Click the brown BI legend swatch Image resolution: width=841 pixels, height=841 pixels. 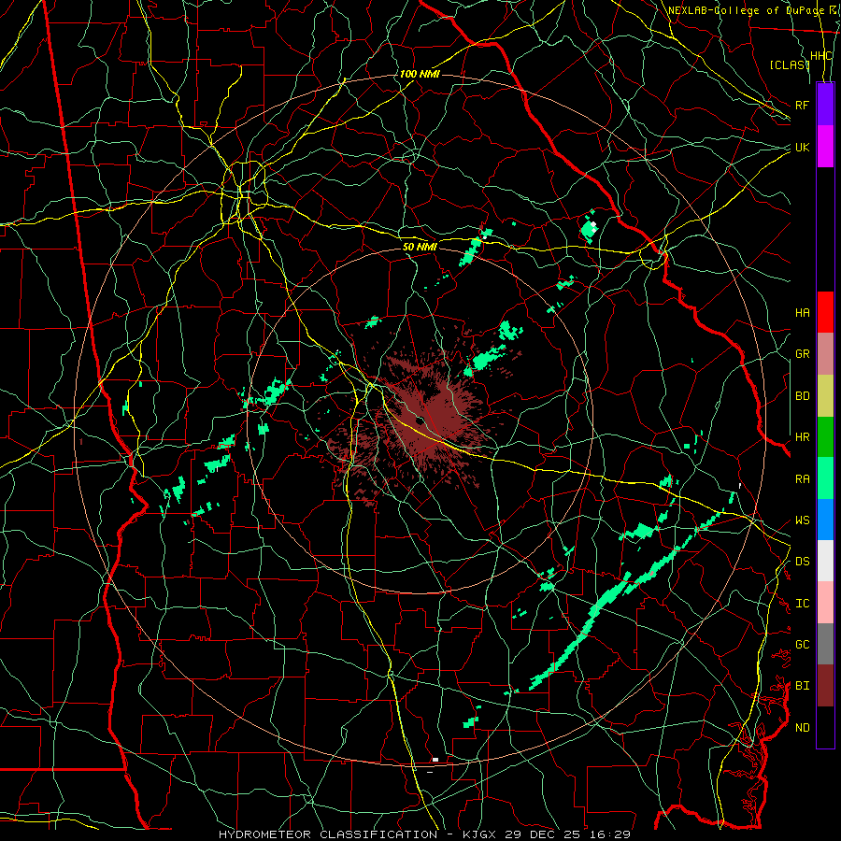click(825, 686)
